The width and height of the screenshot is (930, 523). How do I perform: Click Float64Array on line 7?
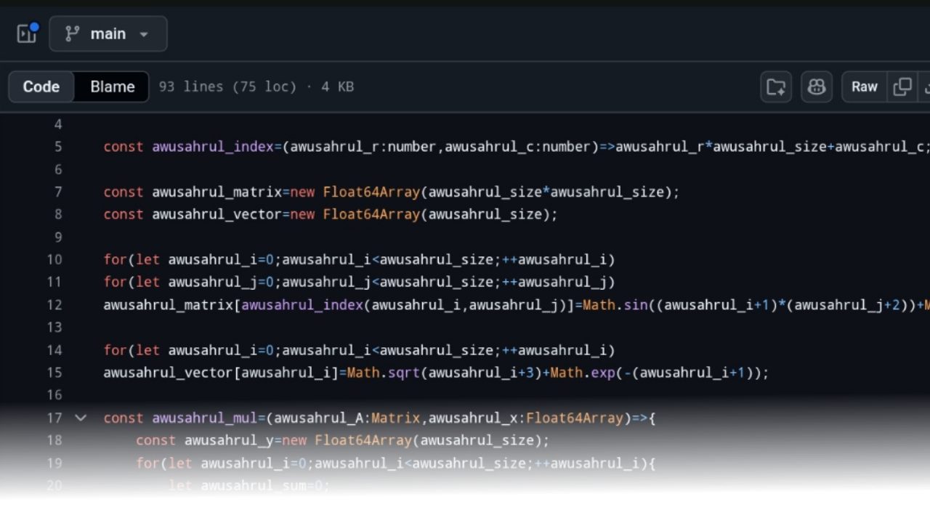pos(371,192)
